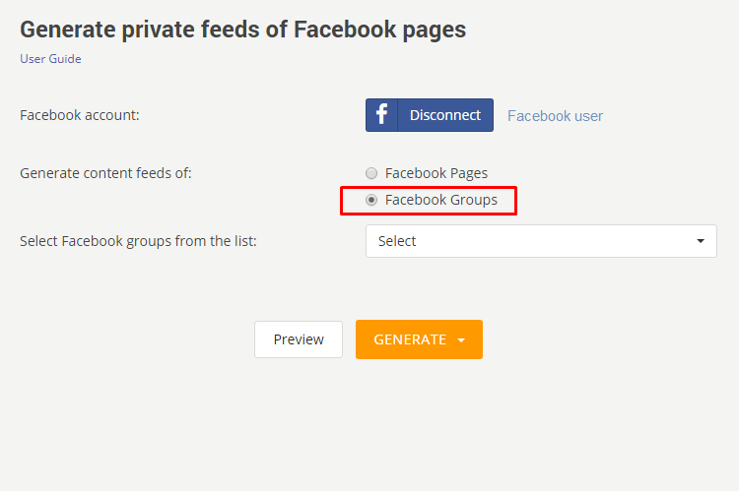Select the Facebook Groups radio button
Image resolution: width=739 pixels, height=491 pixels.
[371, 200]
